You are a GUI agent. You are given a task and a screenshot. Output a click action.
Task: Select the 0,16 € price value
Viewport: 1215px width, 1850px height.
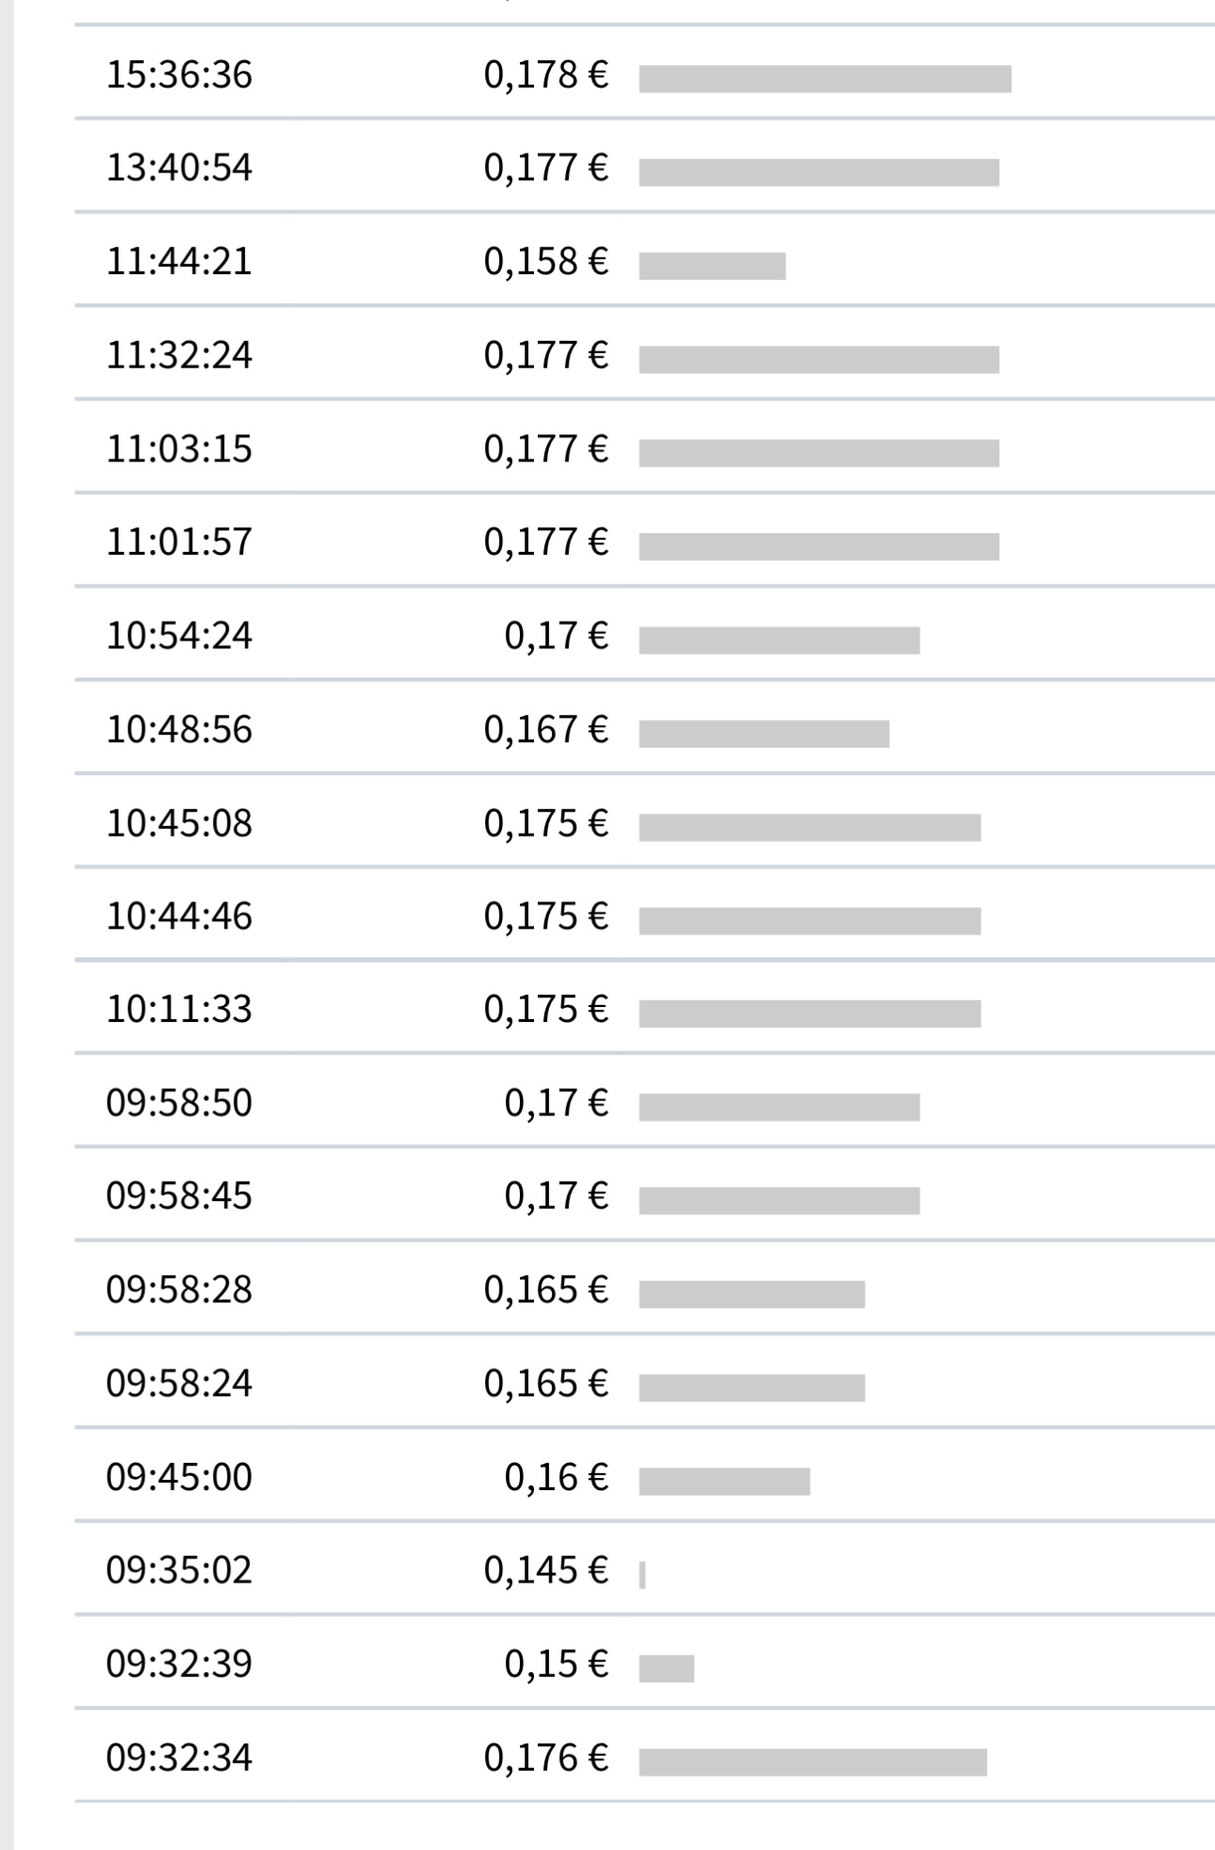[556, 1477]
